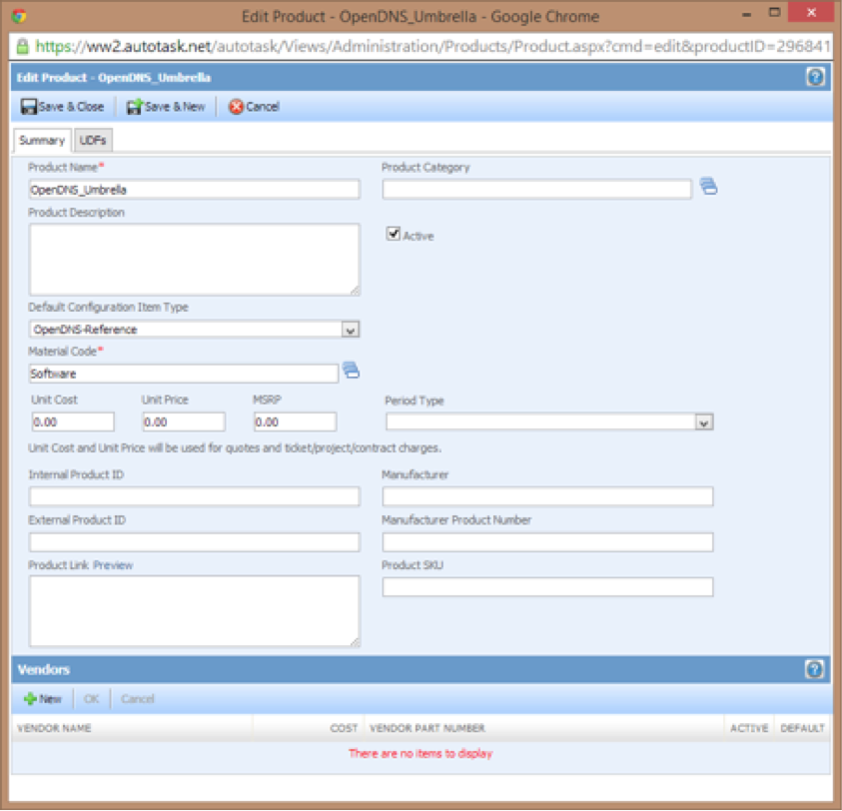This screenshot has height=811, width=842.
Task: Expand the Period Type dropdown
Action: coord(704,422)
